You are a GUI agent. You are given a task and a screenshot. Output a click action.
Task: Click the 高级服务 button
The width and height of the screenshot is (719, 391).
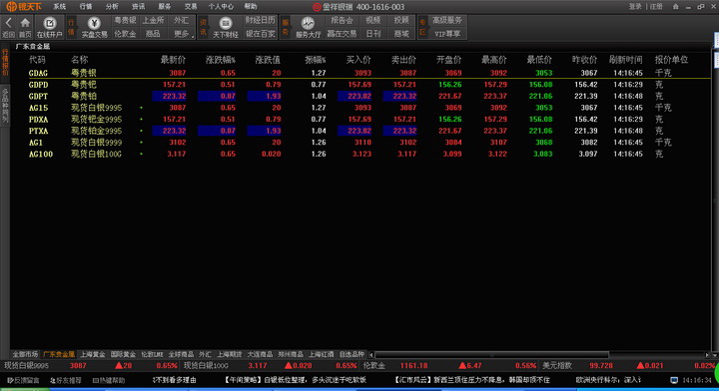(x=447, y=21)
